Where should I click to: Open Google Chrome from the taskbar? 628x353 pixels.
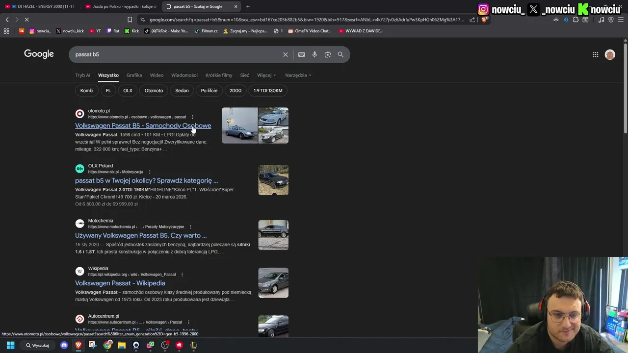tap(107, 345)
